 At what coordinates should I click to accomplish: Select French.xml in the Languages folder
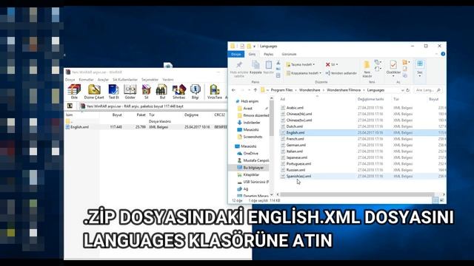[295, 139]
